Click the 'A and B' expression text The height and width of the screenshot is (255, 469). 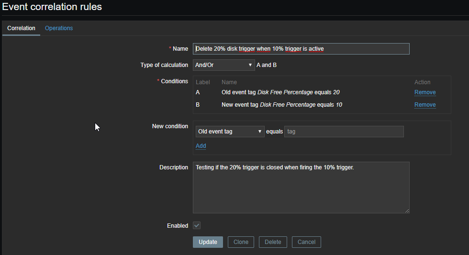coord(267,65)
